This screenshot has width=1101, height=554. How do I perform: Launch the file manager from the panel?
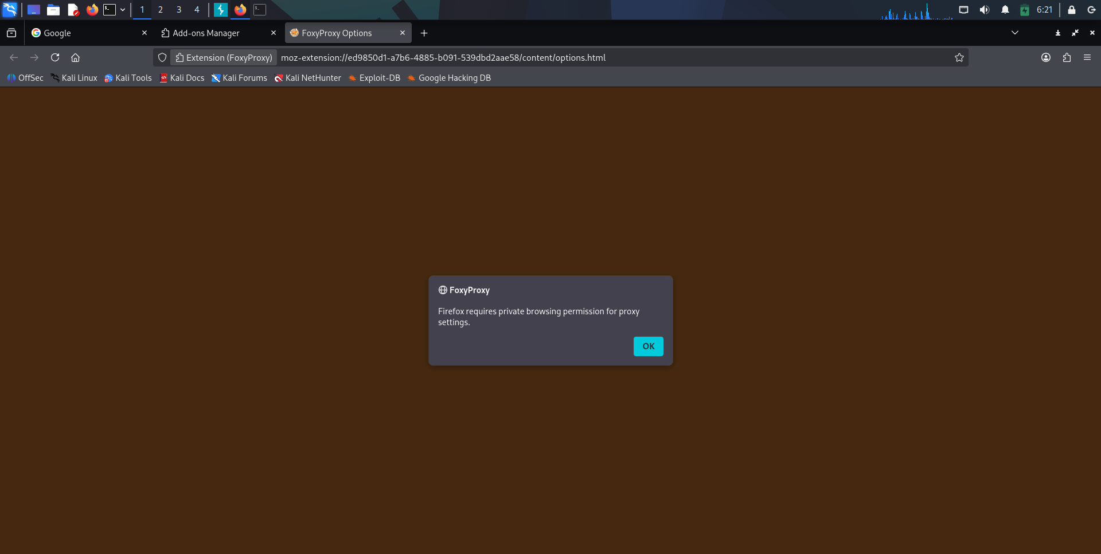coord(53,10)
